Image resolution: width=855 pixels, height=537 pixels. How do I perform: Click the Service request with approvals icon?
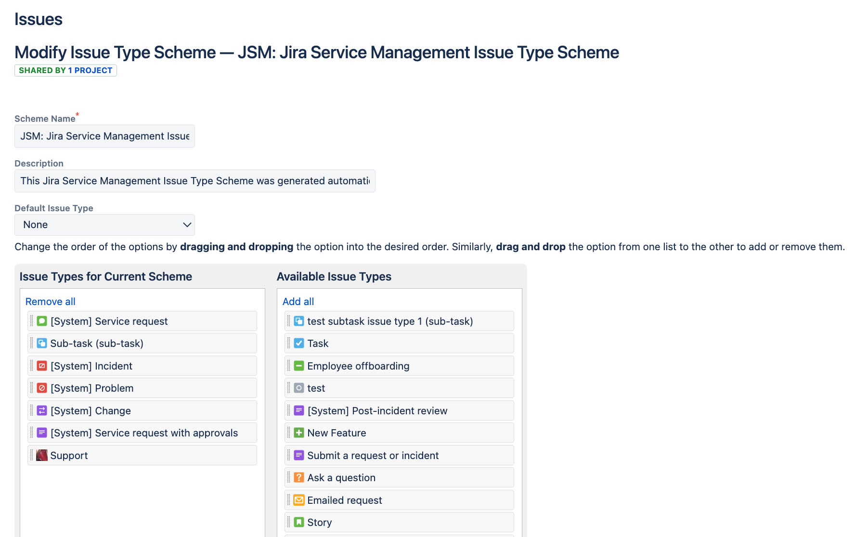click(x=42, y=433)
